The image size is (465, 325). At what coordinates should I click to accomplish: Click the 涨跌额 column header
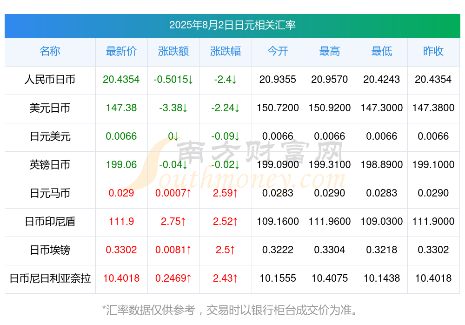pyautogui.click(x=173, y=51)
